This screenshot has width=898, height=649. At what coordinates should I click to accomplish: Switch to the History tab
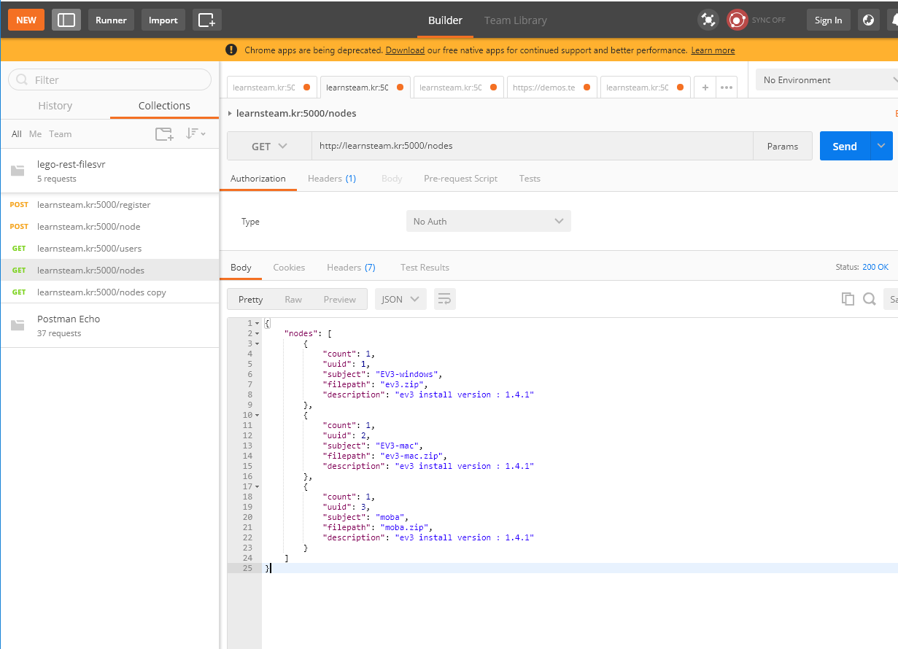[x=55, y=106]
